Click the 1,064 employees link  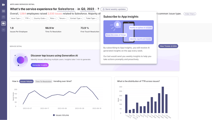coord(23,14)
